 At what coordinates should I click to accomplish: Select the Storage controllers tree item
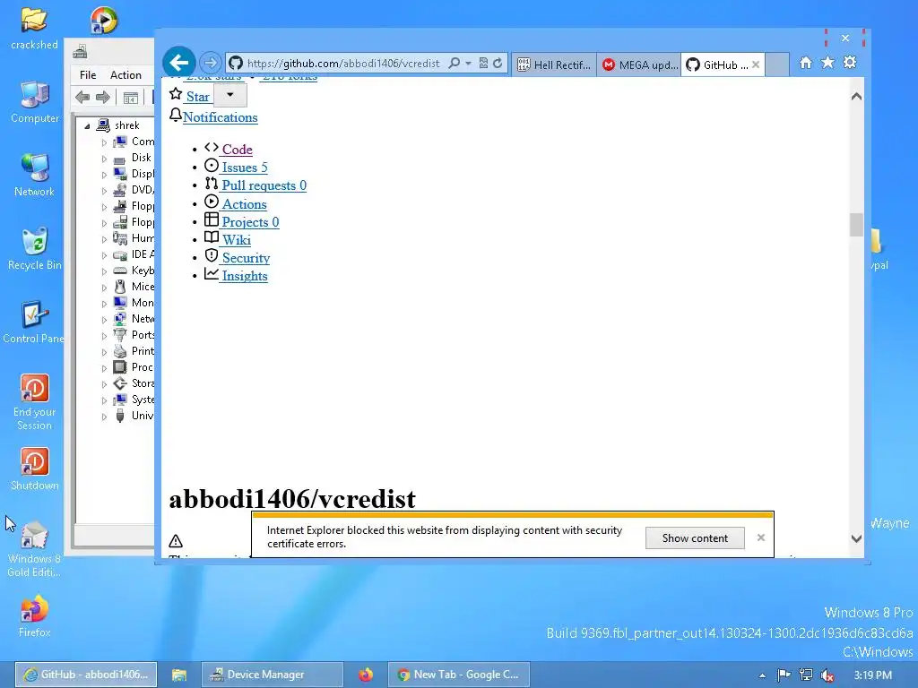pyautogui.click(x=143, y=383)
